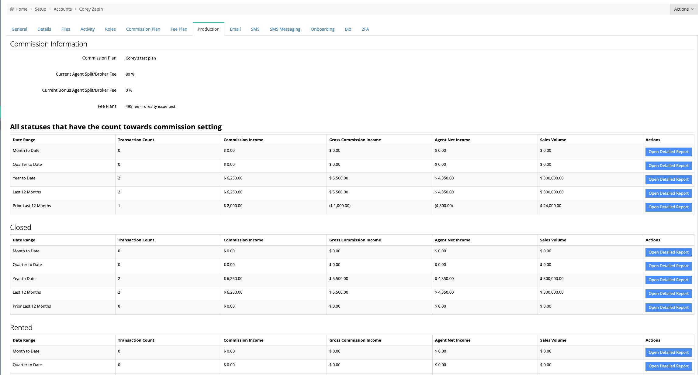Open the Details tab

(44, 29)
